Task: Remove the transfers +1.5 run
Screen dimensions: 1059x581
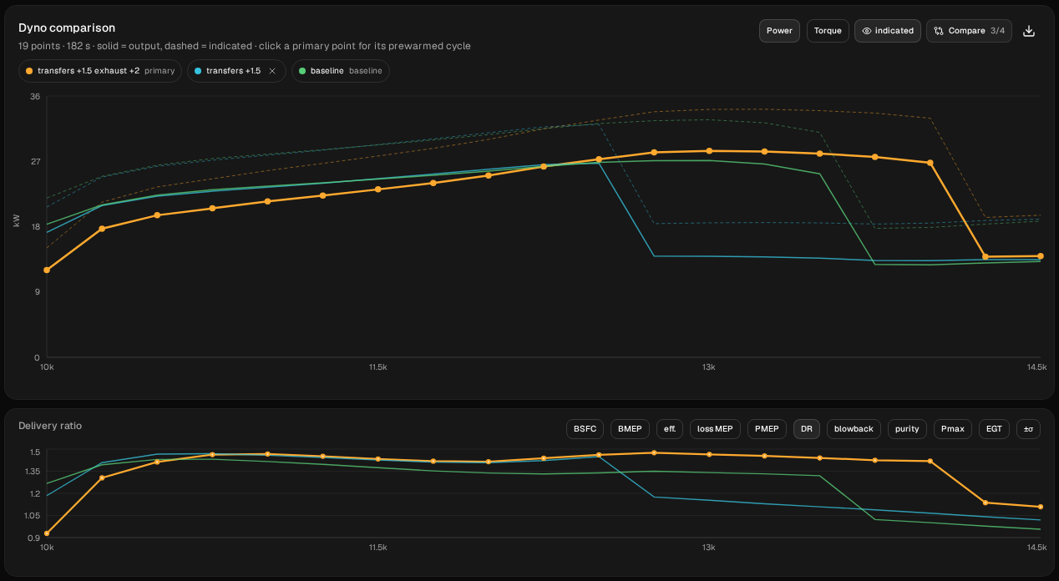Action: click(272, 71)
